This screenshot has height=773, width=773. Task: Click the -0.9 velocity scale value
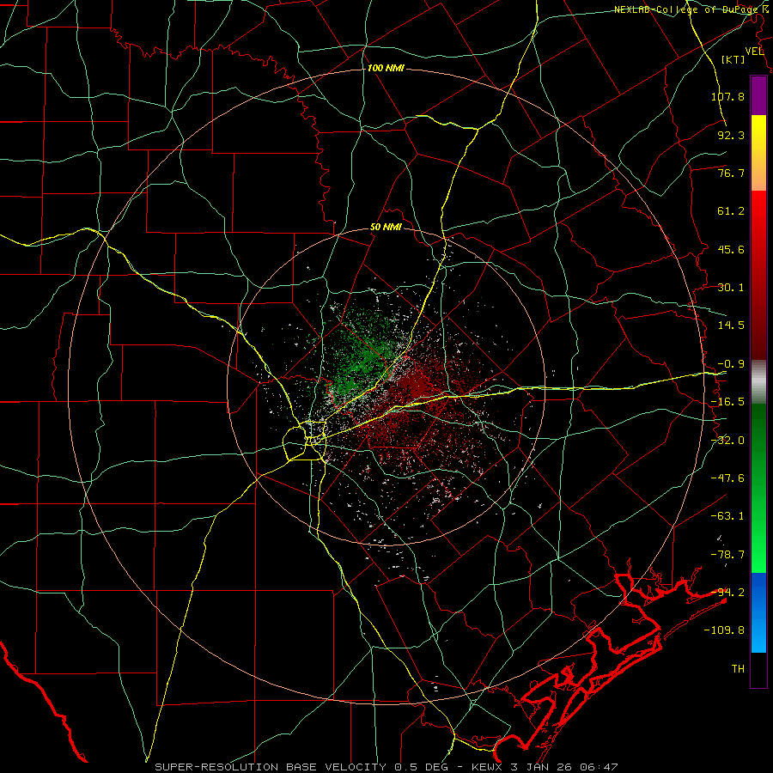(x=731, y=364)
